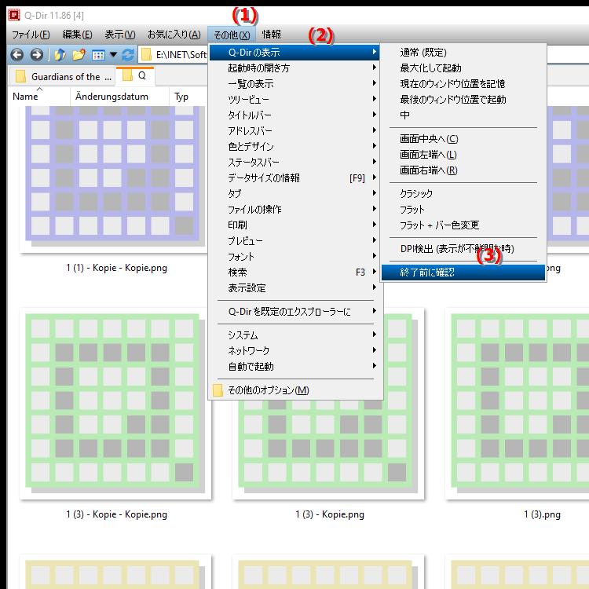Image resolution: width=589 pixels, height=589 pixels.
Task: Expand the 色とデザイン submenu
Action: coord(294,147)
